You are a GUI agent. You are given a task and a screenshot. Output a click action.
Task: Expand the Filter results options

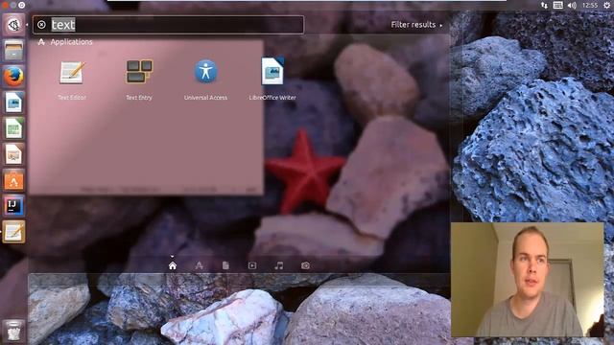416,25
